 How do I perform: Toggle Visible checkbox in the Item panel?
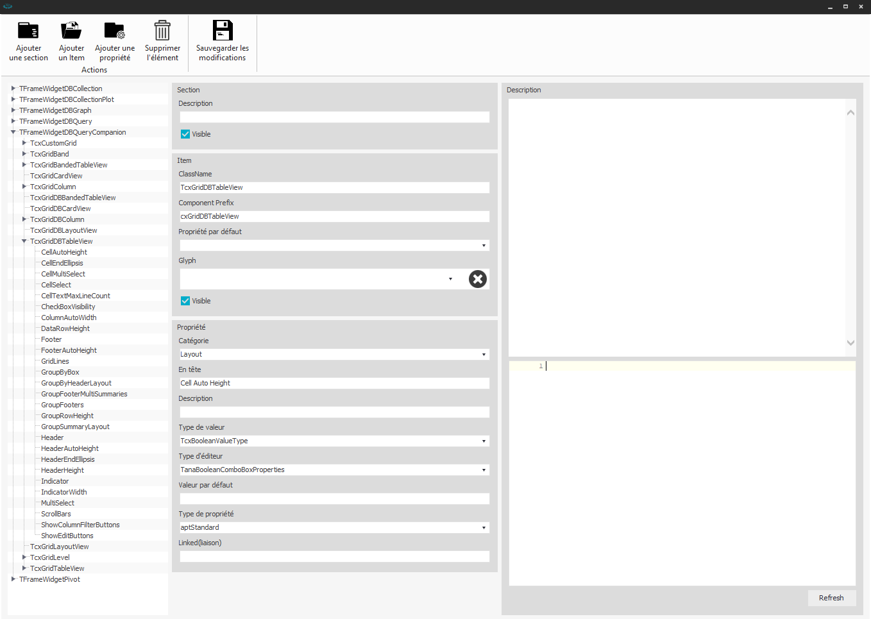[x=185, y=301]
